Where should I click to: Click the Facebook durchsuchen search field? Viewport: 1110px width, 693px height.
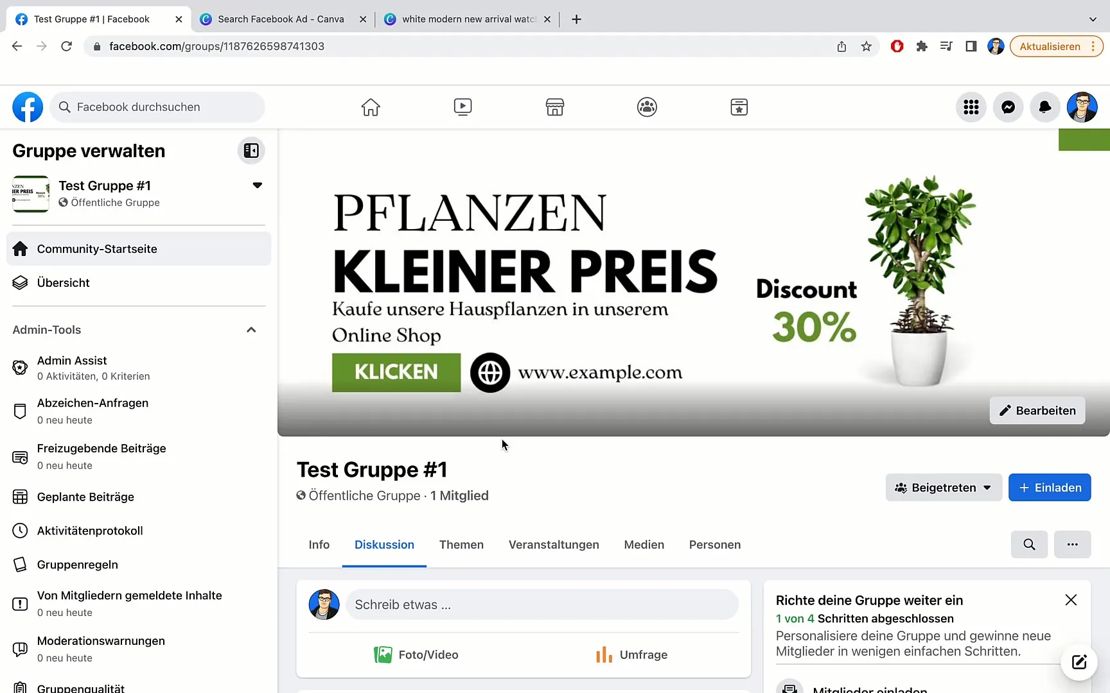click(x=157, y=107)
